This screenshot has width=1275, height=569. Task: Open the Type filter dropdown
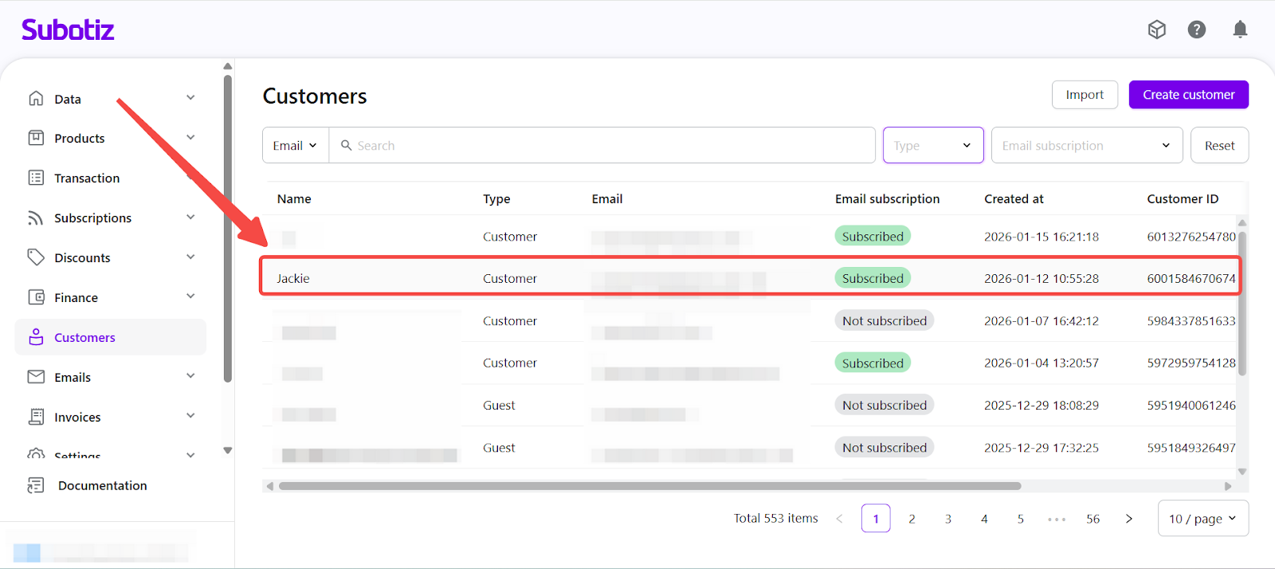tap(932, 145)
